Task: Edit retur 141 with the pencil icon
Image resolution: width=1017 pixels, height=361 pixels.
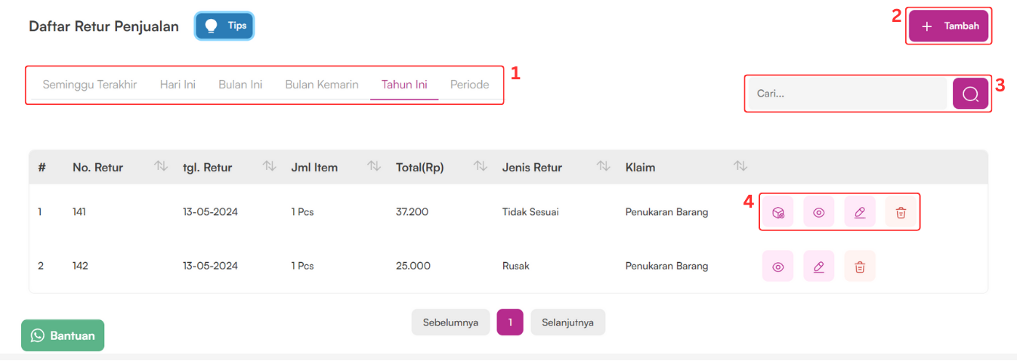Action: pos(859,212)
